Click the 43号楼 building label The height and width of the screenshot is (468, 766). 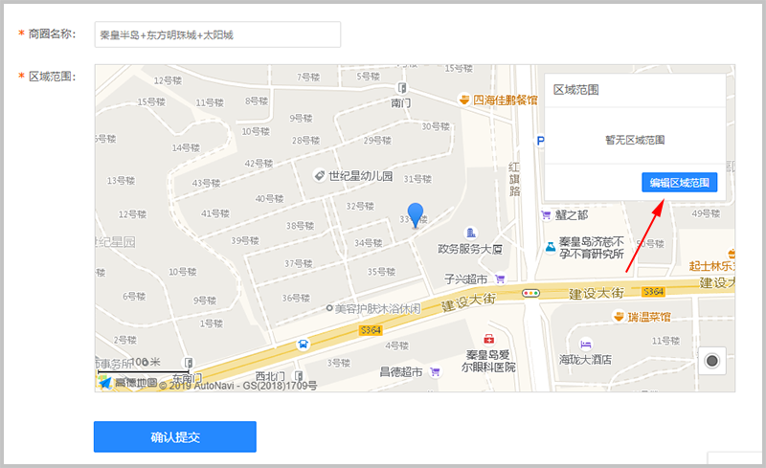pyautogui.click(x=206, y=183)
